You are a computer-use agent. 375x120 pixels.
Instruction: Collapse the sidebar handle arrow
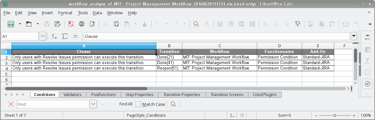click(360, 64)
